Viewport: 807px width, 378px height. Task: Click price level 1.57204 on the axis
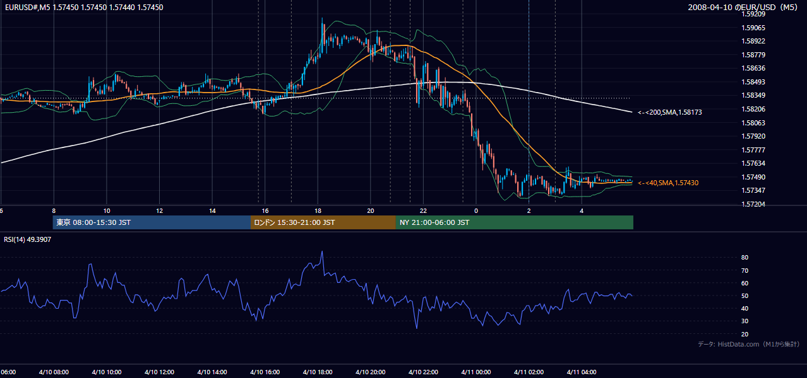tap(753, 204)
